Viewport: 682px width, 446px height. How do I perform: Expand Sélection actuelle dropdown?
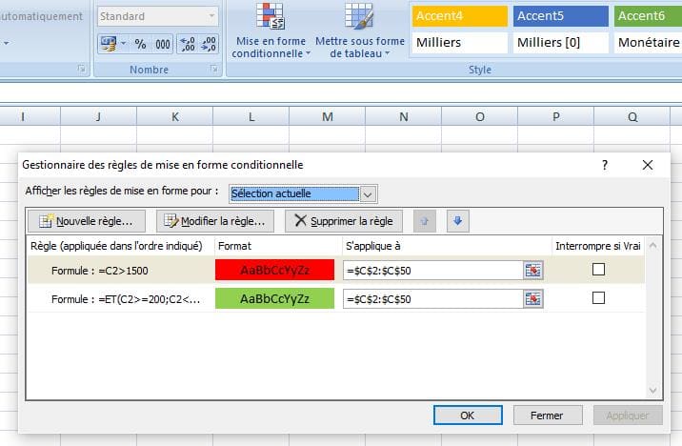click(x=368, y=194)
